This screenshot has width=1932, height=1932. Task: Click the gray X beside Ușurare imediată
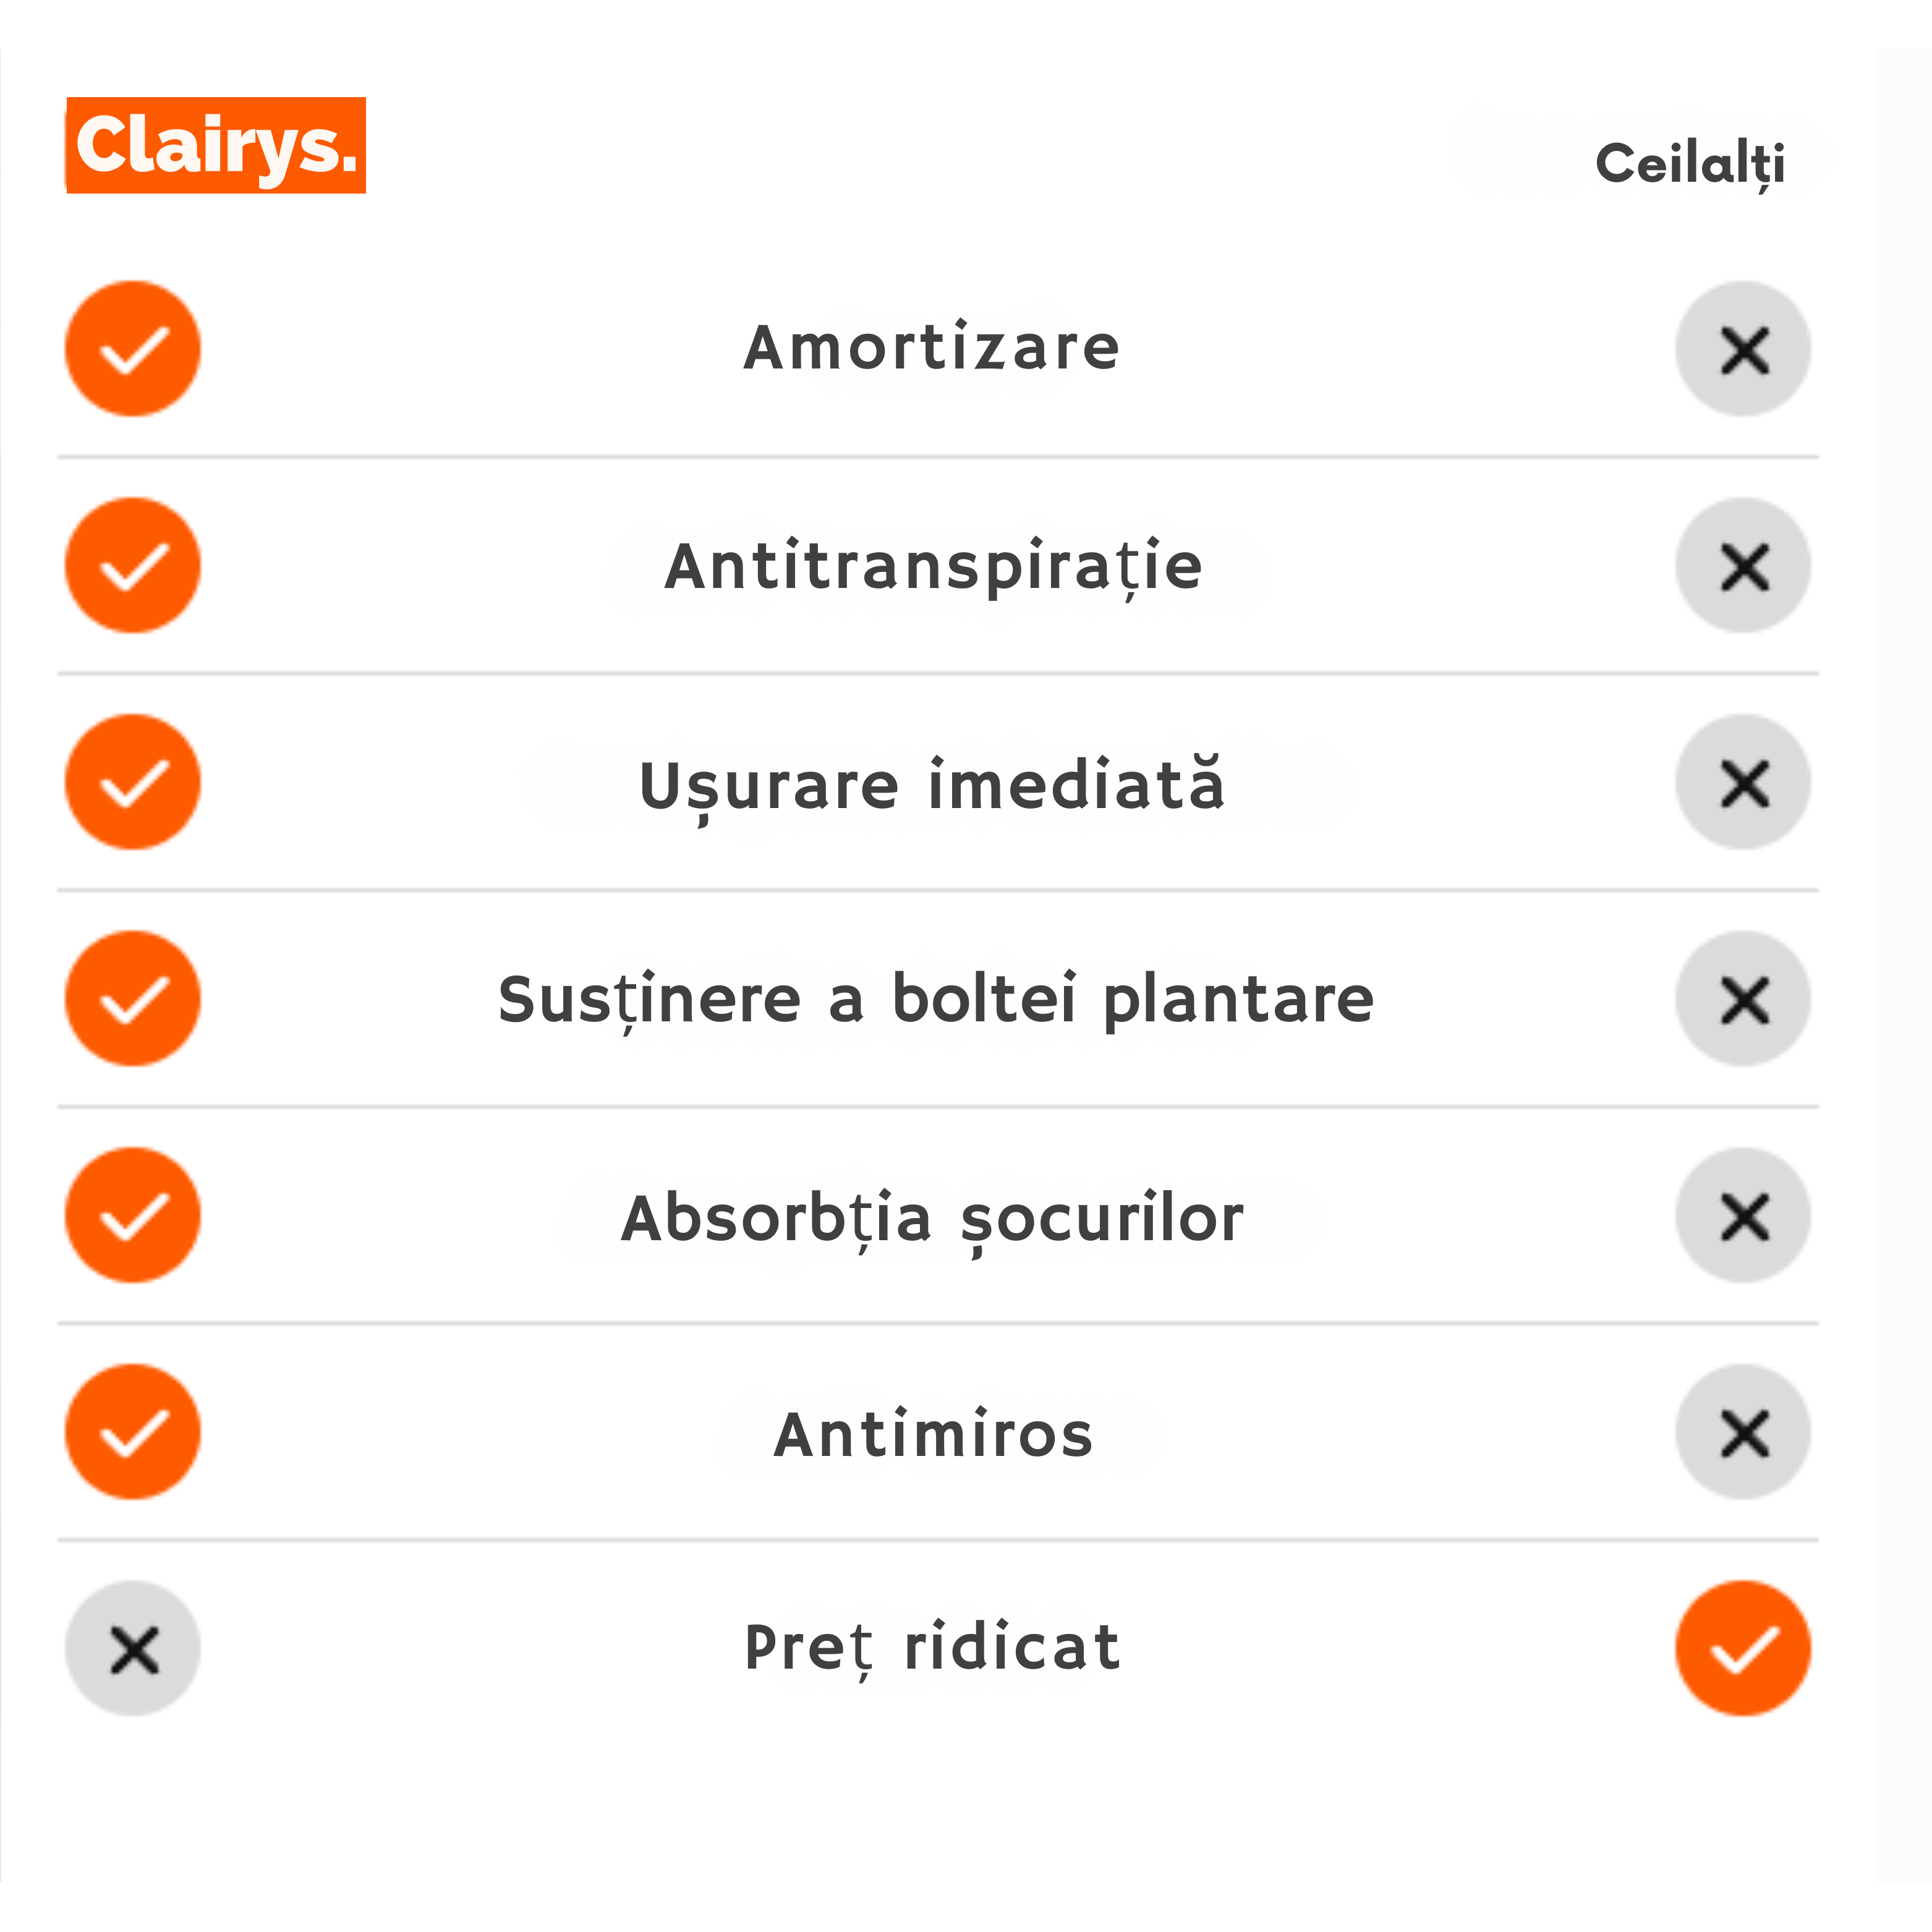coord(1743,782)
